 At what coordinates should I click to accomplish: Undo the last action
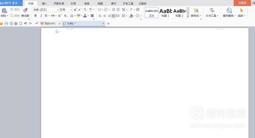pos(25,23)
